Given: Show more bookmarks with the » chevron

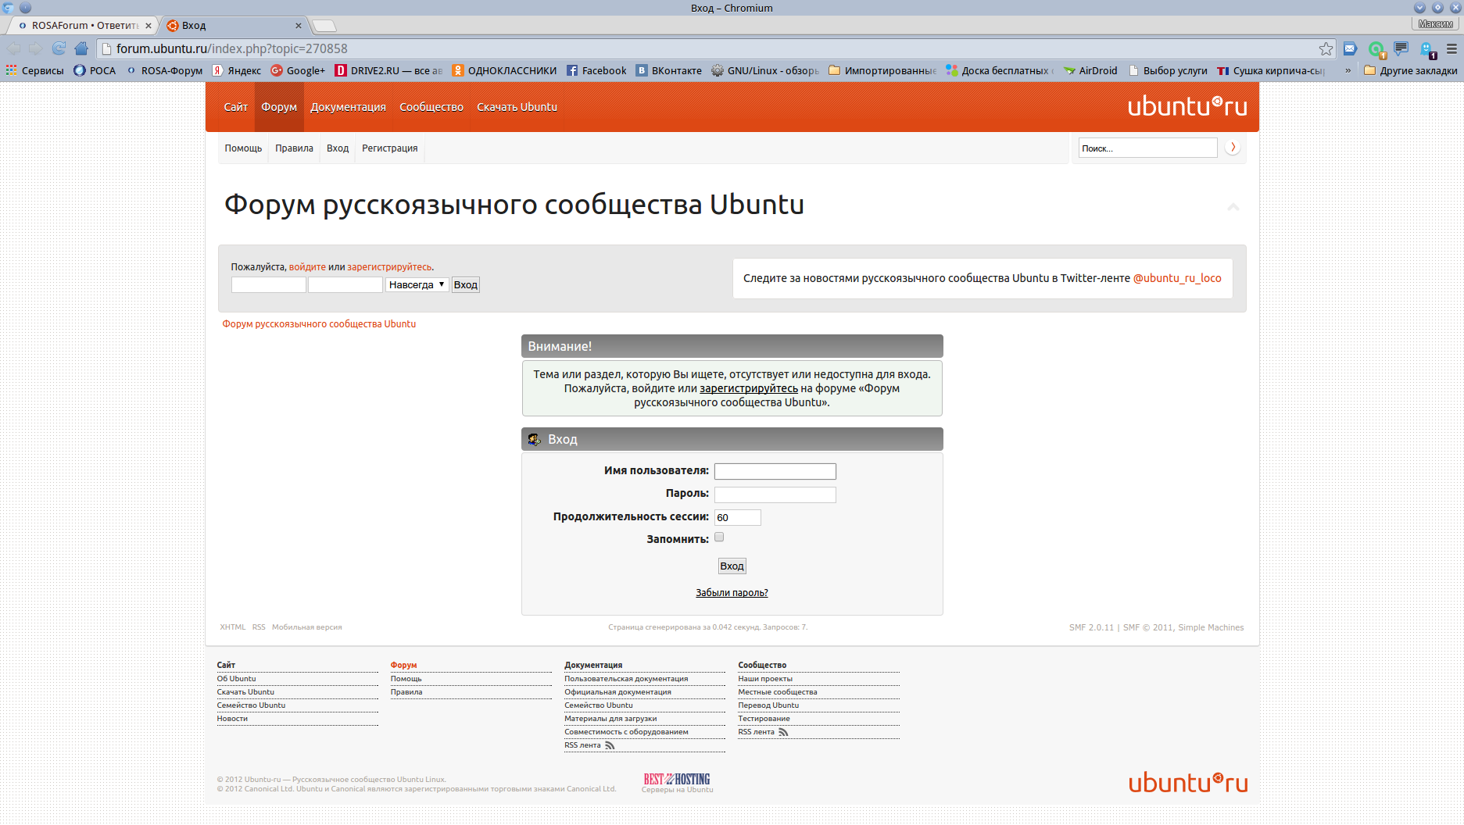Looking at the screenshot, I should [x=1348, y=70].
